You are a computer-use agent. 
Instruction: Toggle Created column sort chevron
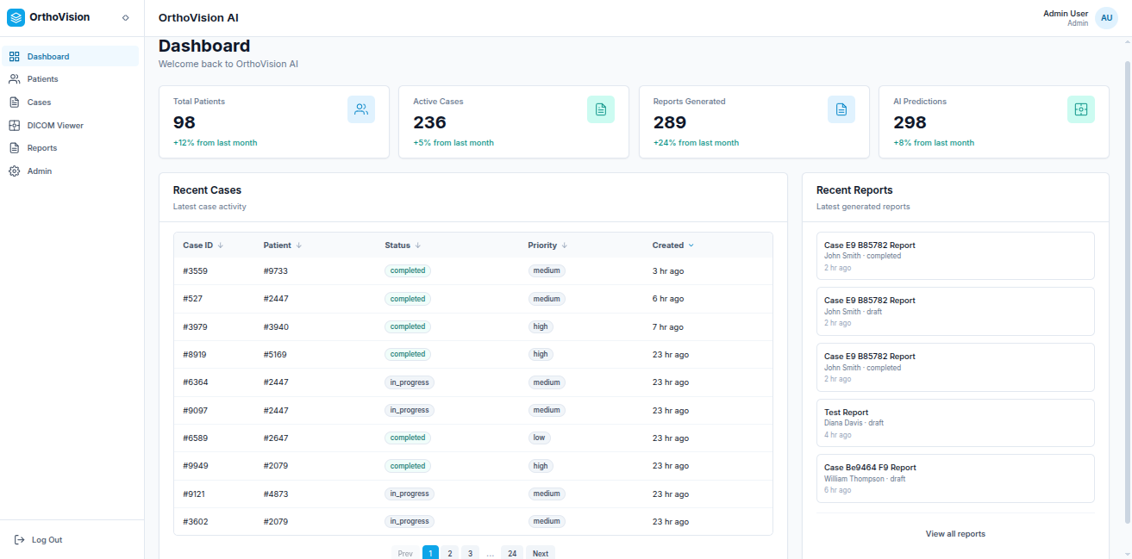691,245
